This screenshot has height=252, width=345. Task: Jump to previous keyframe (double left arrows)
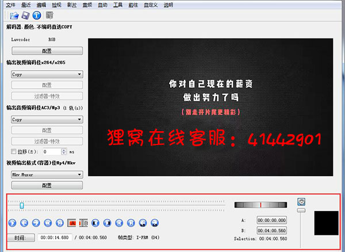pos(48,223)
